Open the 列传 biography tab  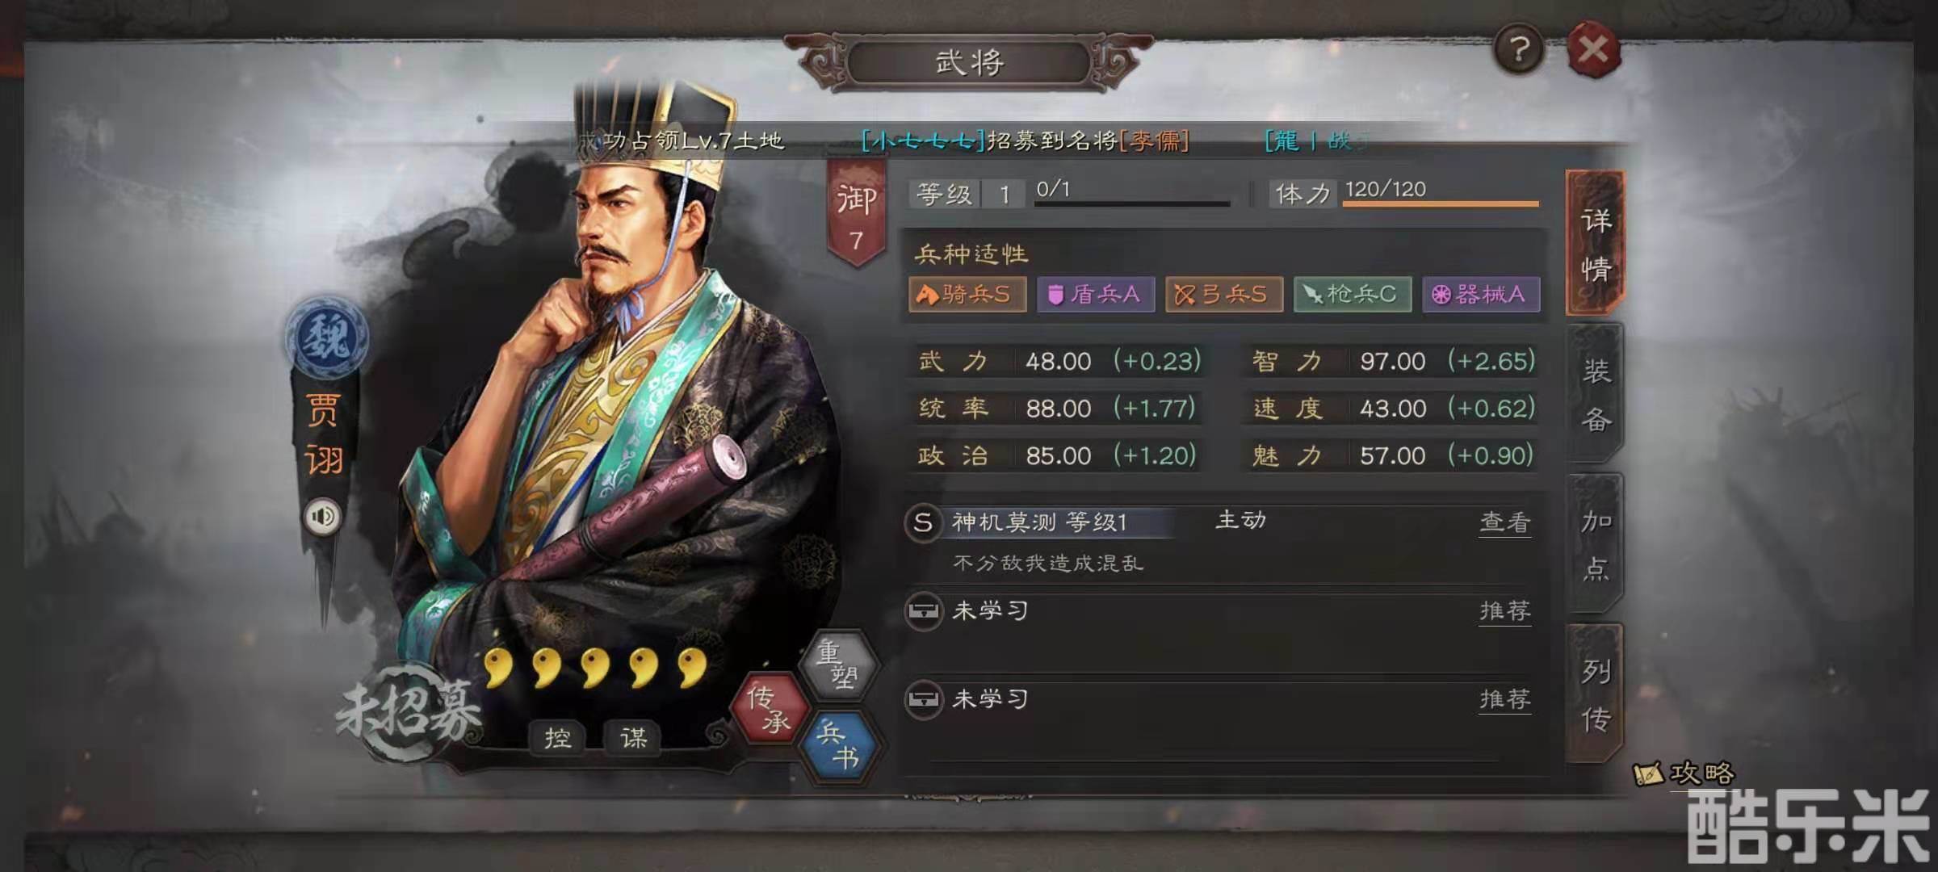tap(1596, 694)
